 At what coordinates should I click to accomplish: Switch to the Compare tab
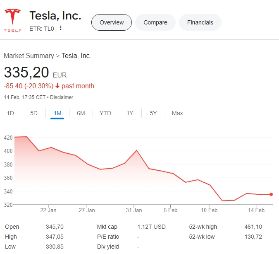point(155,22)
